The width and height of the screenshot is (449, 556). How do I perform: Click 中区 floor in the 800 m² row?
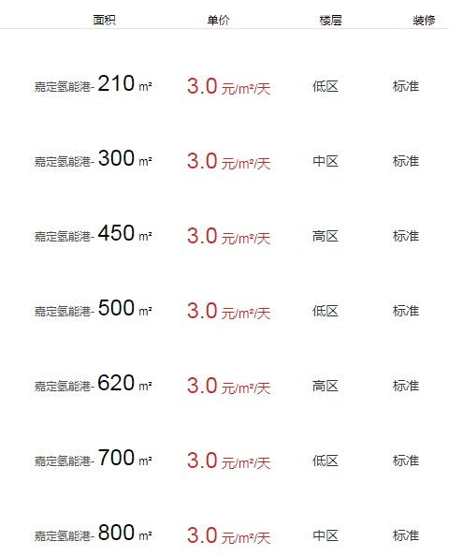[326, 535]
